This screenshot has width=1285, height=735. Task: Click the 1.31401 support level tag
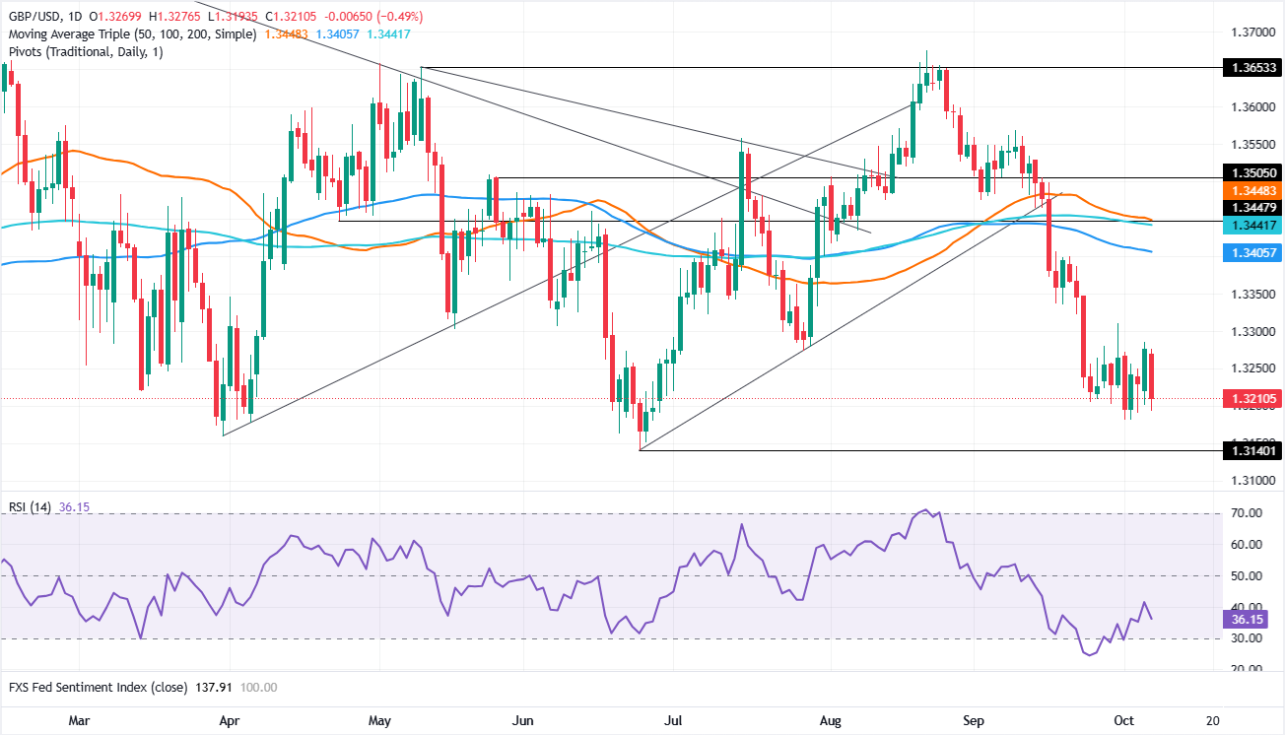click(1252, 450)
